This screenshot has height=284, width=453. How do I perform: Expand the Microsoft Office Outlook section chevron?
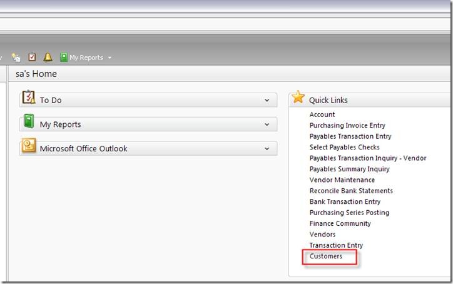[x=267, y=148]
